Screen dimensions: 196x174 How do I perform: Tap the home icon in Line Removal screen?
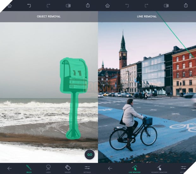[x=107, y=6]
